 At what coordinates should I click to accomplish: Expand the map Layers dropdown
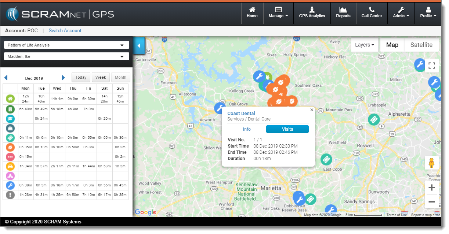[365, 45]
